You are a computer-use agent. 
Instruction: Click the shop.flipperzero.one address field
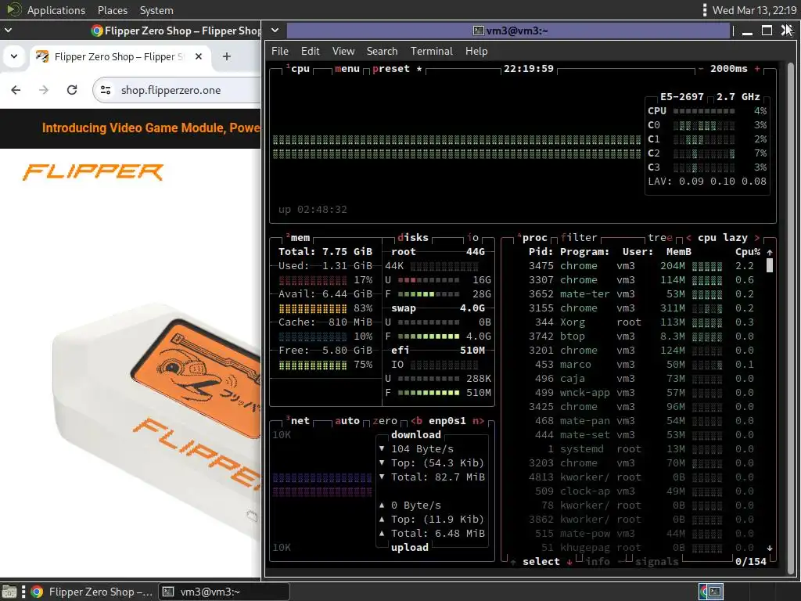(x=177, y=90)
